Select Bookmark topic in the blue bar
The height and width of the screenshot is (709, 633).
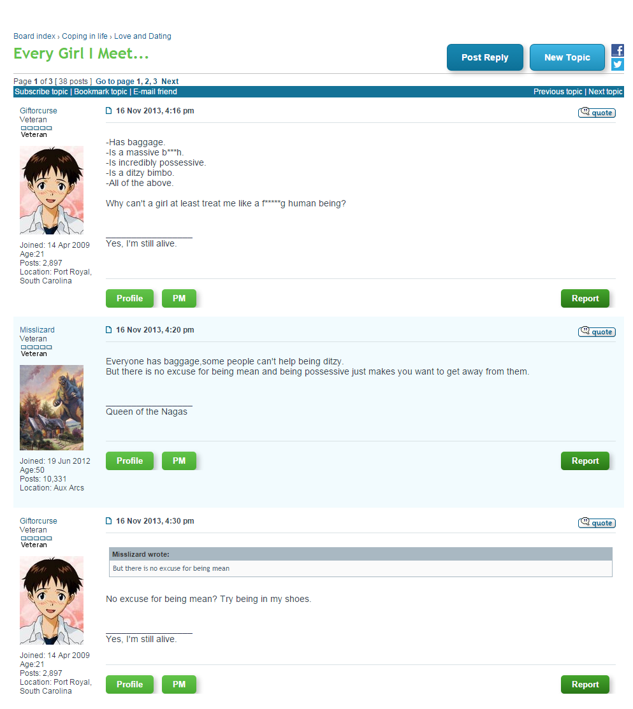click(101, 92)
